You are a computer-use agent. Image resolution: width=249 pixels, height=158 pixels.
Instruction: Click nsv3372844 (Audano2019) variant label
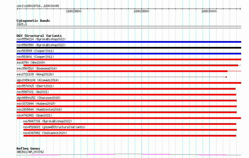(36, 104)
